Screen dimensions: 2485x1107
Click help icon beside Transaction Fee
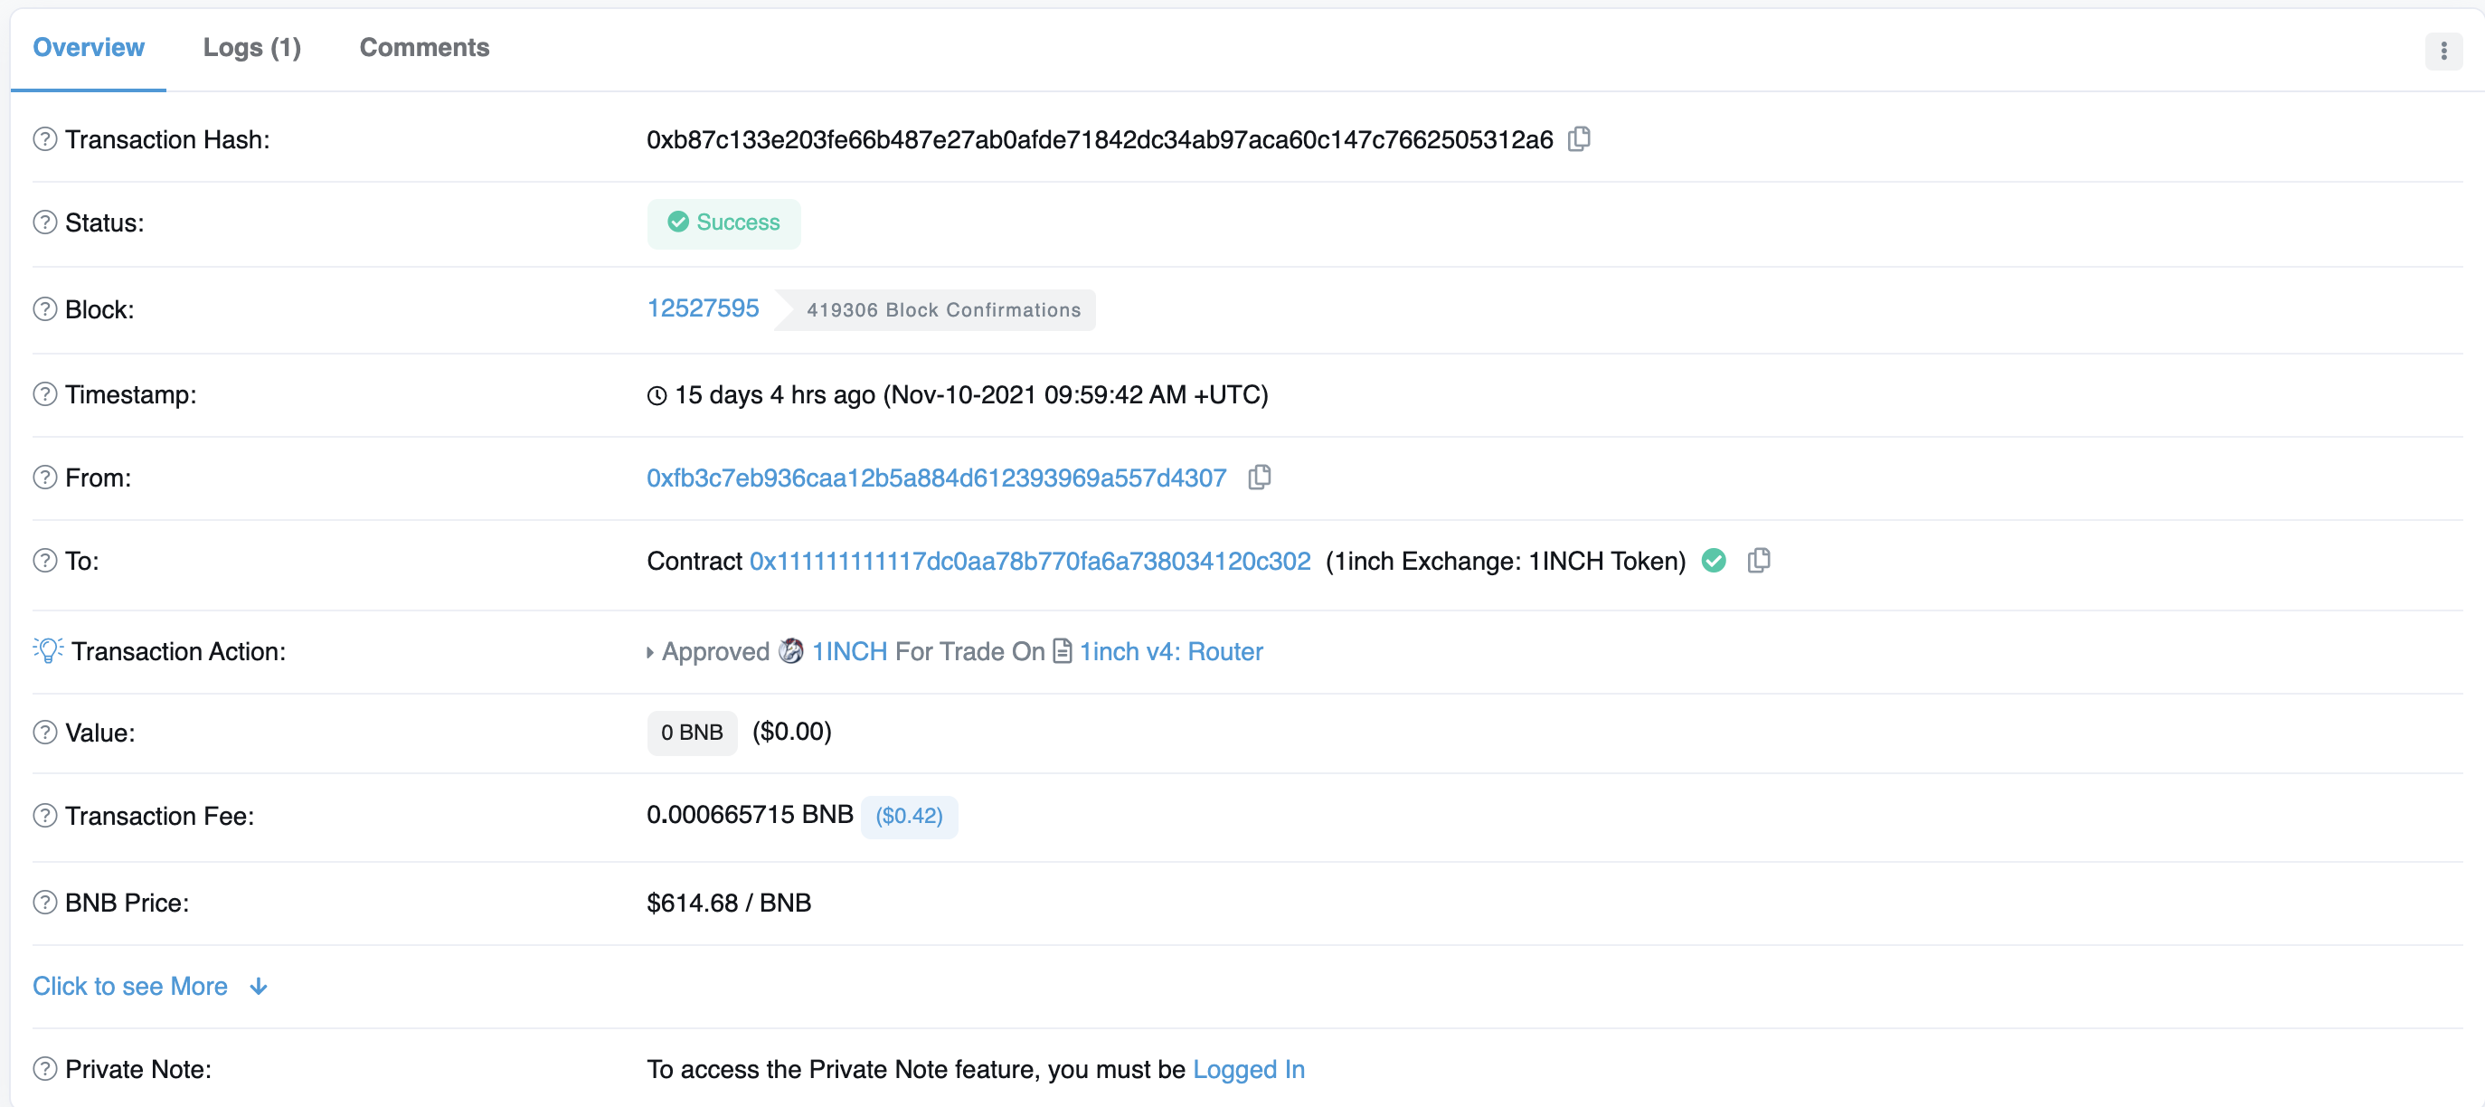coord(45,816)
